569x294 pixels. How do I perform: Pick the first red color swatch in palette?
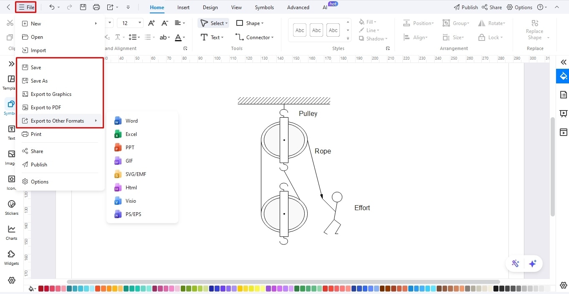coord(41,289)
